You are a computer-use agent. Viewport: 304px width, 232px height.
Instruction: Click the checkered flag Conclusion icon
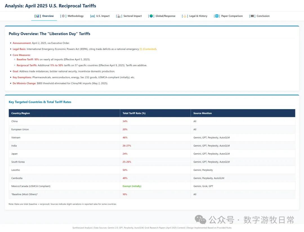pyautogui.click(x=252, y=16)
